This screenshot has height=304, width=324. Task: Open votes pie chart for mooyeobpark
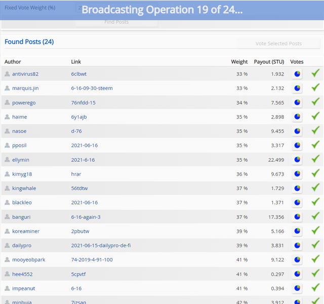click(x=297, y=259)
